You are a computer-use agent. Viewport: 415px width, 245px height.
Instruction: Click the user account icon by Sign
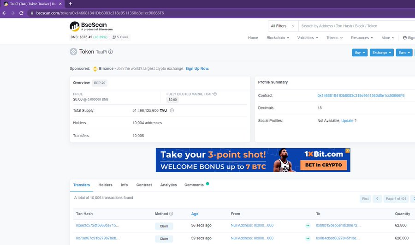(405, 38)
